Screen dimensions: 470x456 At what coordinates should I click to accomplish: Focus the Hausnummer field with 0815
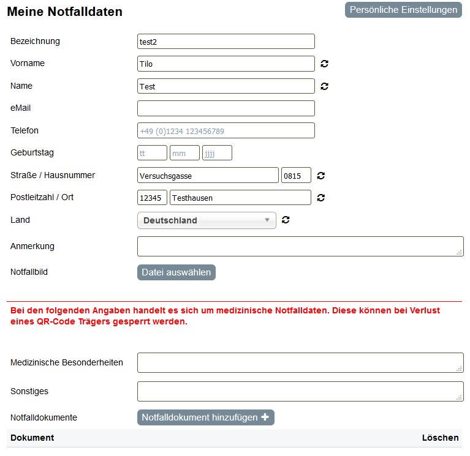click(x=296, y=175)
